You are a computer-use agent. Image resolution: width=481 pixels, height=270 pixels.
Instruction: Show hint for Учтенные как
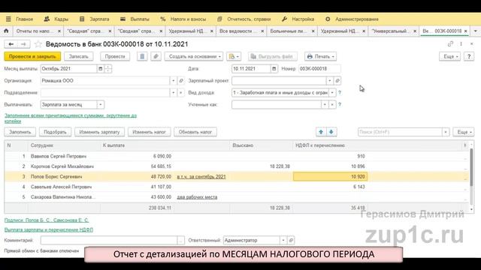[340, 104]
